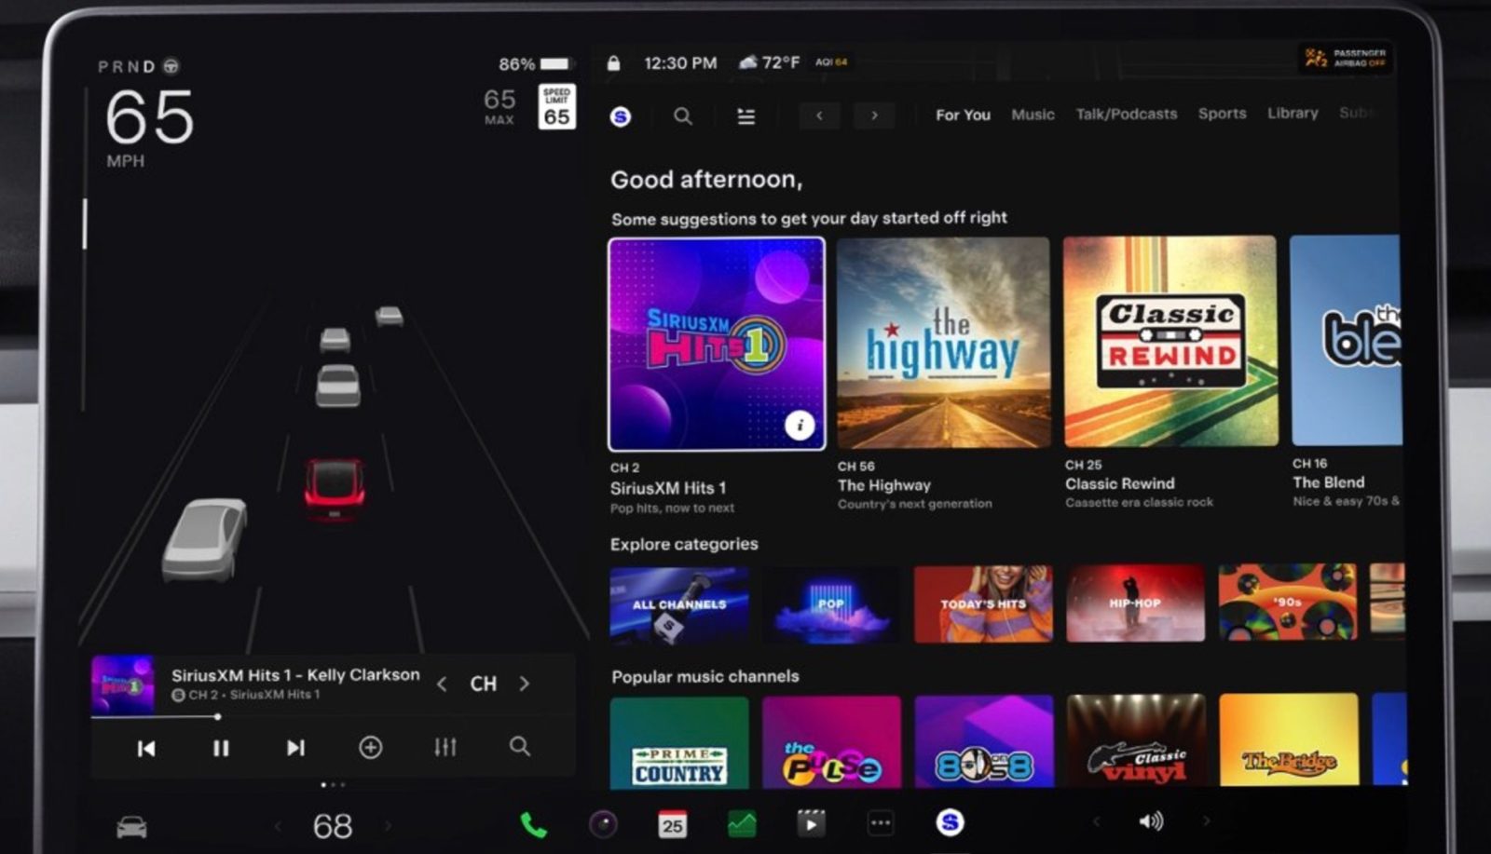Play The Pulse channel

pos(831,742)
